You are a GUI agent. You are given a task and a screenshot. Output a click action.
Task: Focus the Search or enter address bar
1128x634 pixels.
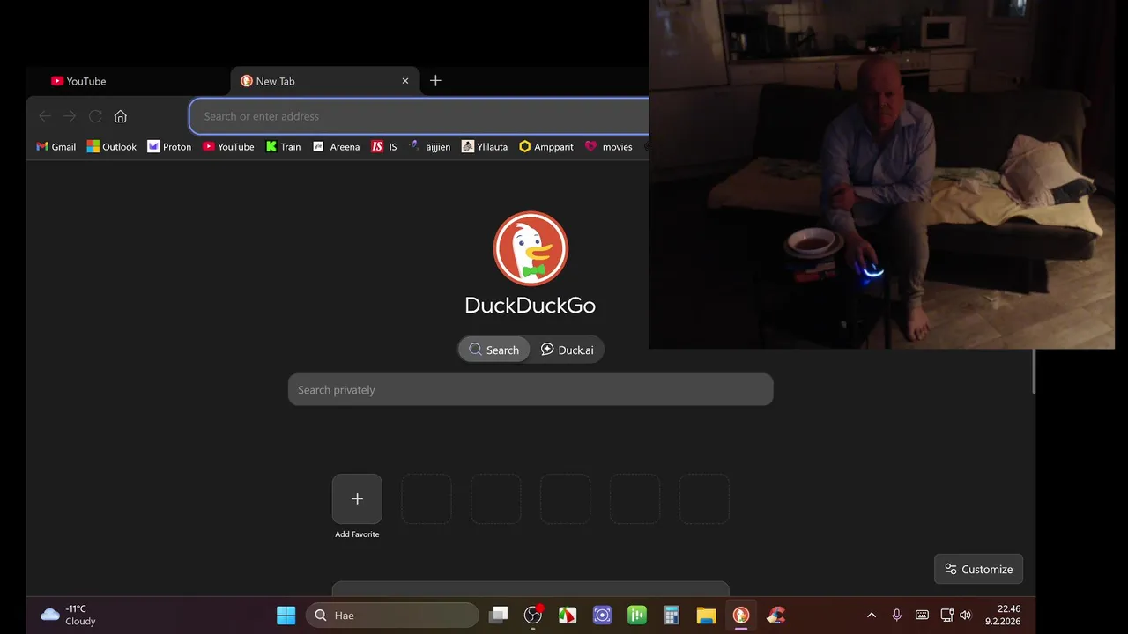click(x=419, y=116)
